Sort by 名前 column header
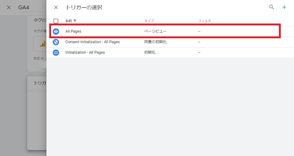Screen dimensions: 294x156 coord(69,21)
